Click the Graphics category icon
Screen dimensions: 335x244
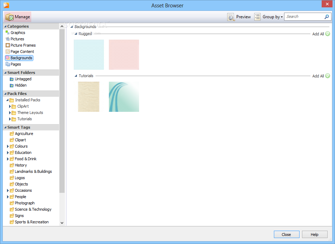click(x=8, y=33)
